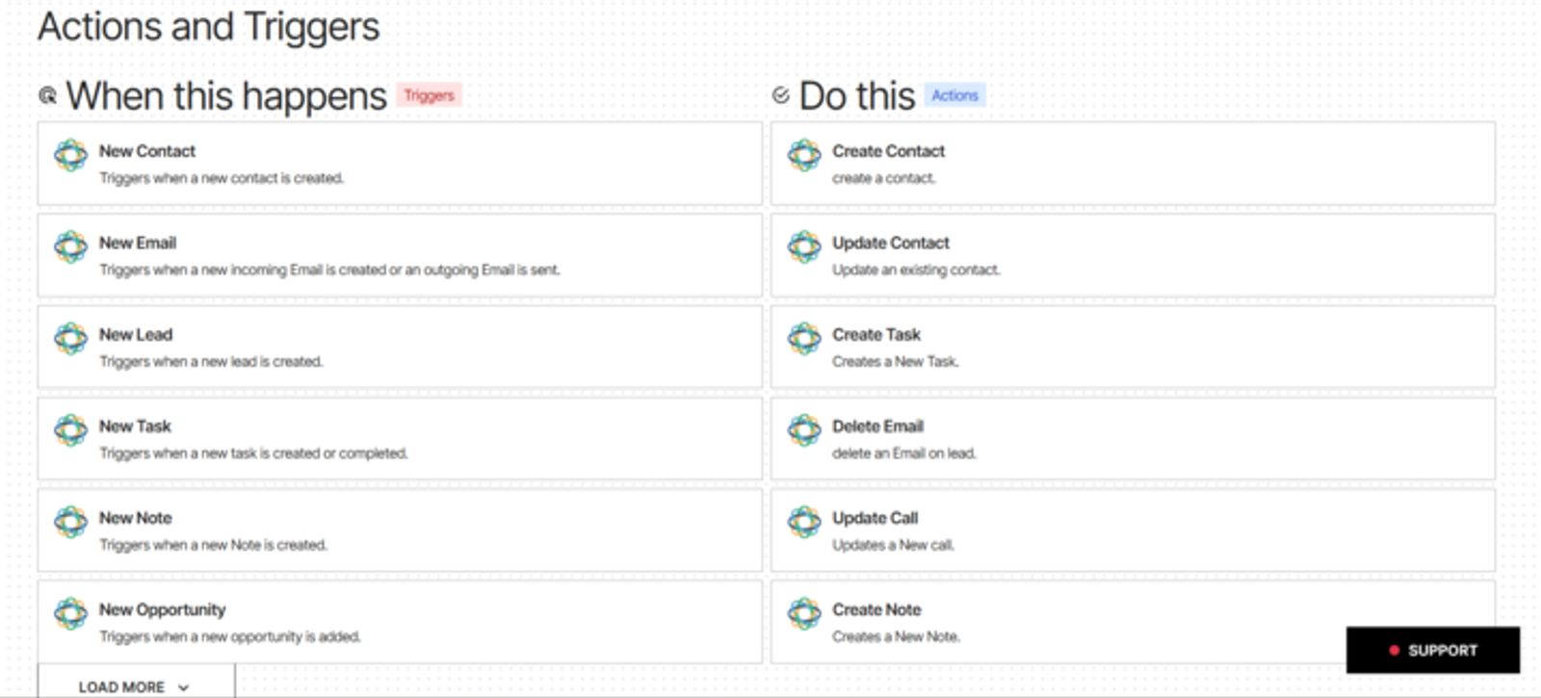Click 'Creates a New Note.' description

pyautogui.click(x=896, y=636)
